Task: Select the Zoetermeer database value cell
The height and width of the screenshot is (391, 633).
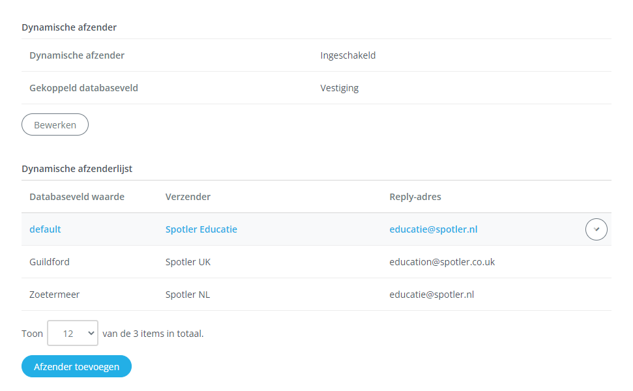Action: click(x=54, y=295)
